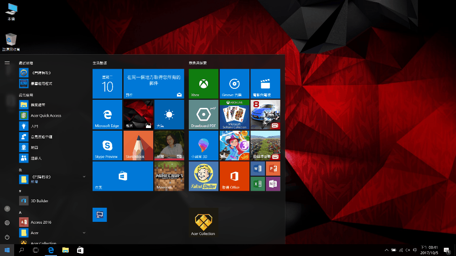456x256 pixels.
Task: Launch the SketchBook tile
Action: [x=139, y=145]
